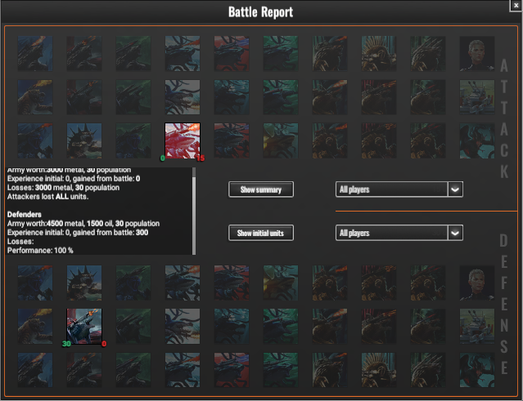Viewport: 523px width, 401px height.
Task: Select the tank vehicle icon in Attack grid
Action: pyautogui.click(x=477, y=97)
